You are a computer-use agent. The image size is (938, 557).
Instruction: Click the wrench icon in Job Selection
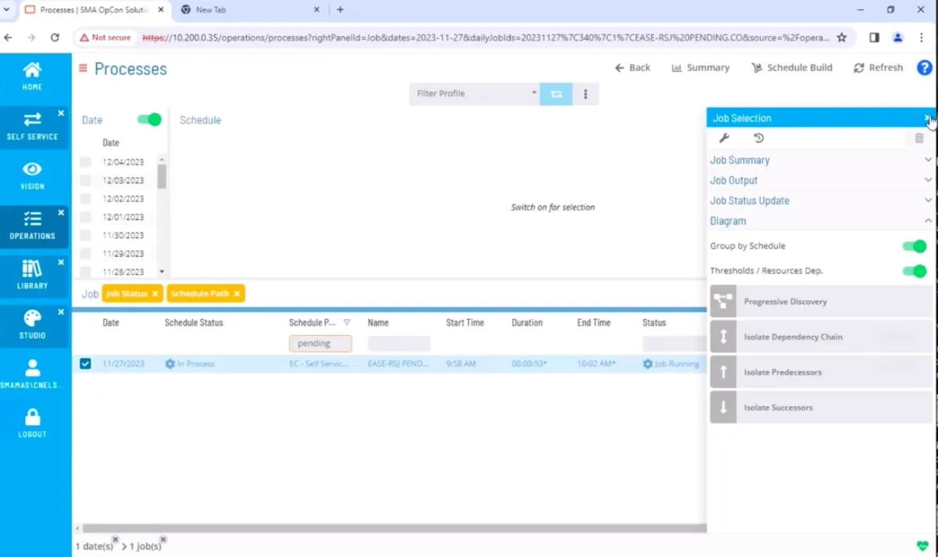pyautogui.click(x=724, y=138)
